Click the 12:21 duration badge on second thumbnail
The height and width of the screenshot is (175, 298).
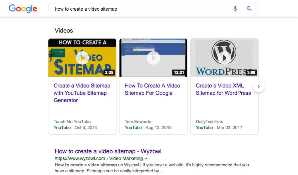click(x=179, y=72)
